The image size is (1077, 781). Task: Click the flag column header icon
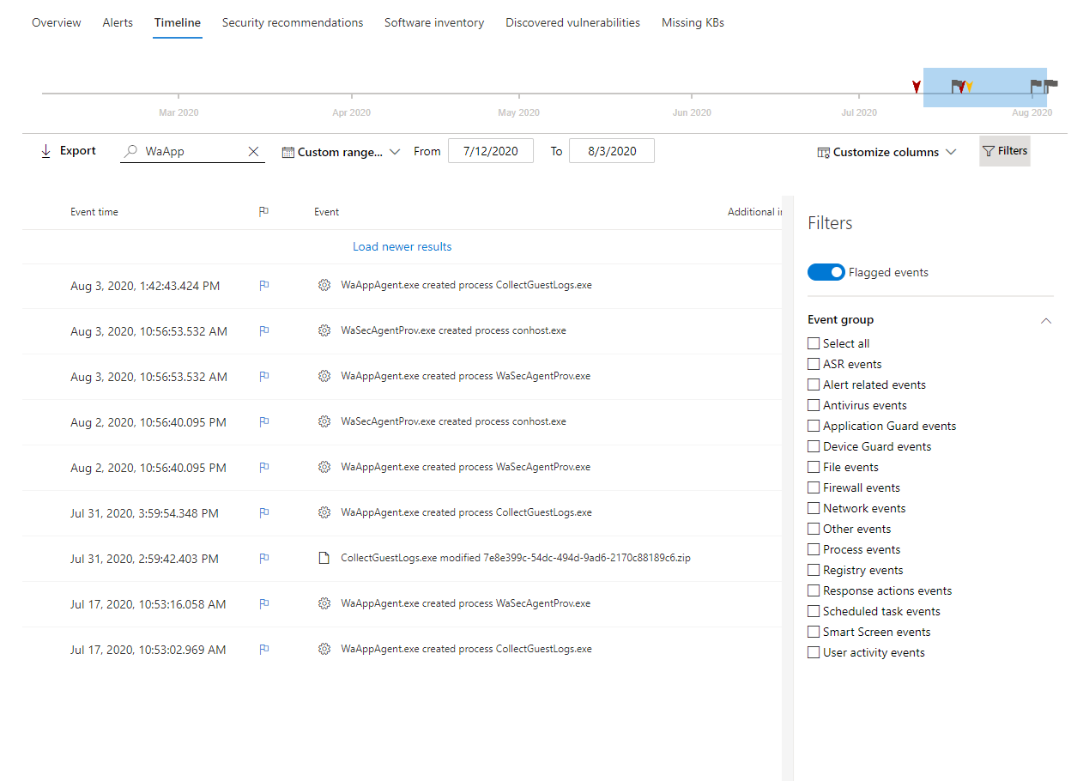pyautogui.click(x=264, y=211)
